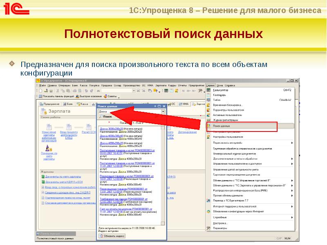Viewport: 327px width, 245px height.
Task: Click Быстрое освоение button
Action: pyautogui.click(x=89, y=96)
